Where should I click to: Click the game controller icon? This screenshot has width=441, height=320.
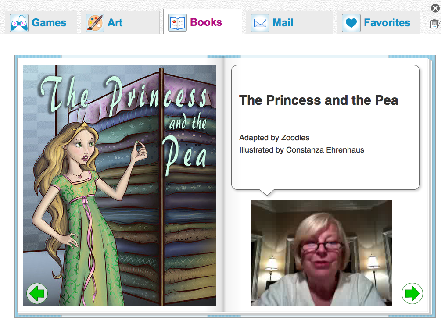[x=19, y=23]
